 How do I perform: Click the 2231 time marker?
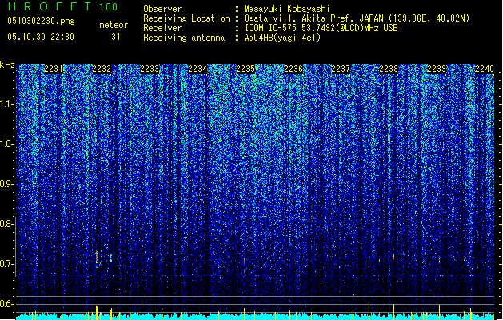[x=54, y=69]
